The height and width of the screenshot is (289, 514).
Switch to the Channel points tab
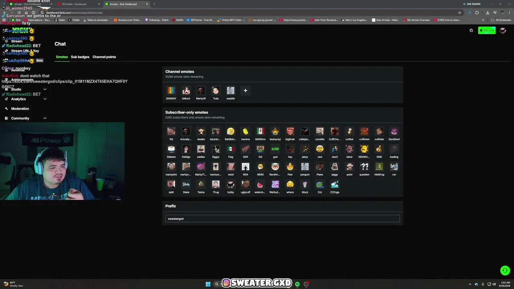(104, 57)
